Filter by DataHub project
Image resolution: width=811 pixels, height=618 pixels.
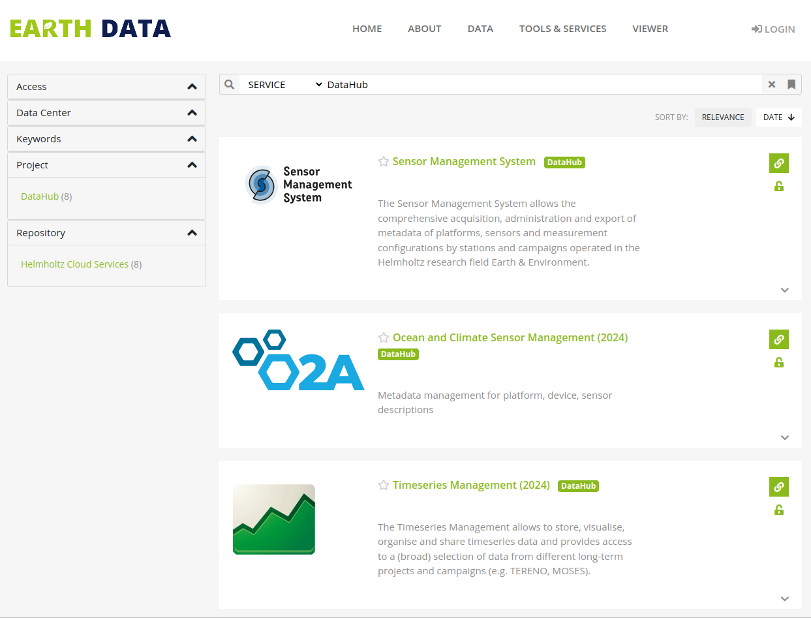[x=40, y=196]
